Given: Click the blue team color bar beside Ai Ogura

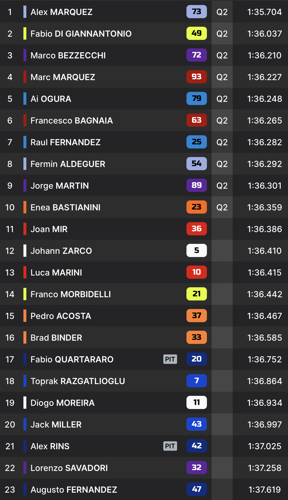Looking at the screenshot, I should click(25, 99).
